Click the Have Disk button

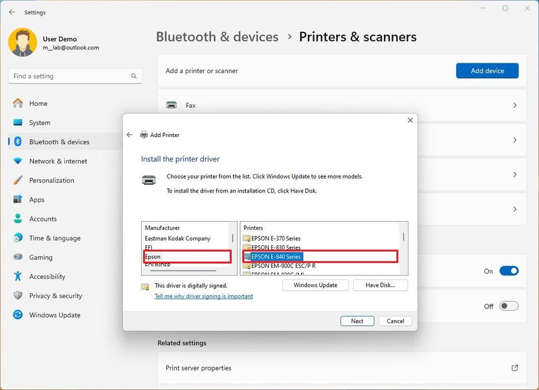[x=380, y=285]
